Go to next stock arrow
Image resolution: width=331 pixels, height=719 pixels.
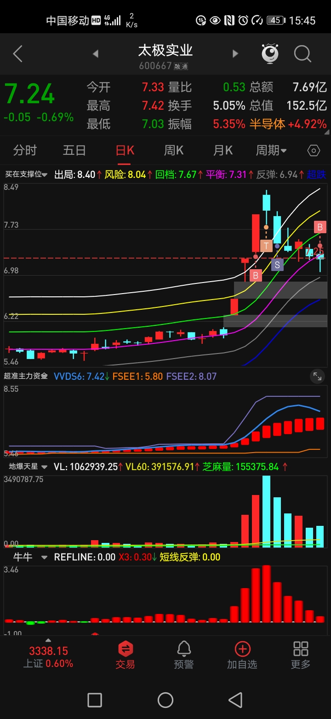tap(235, 54)
